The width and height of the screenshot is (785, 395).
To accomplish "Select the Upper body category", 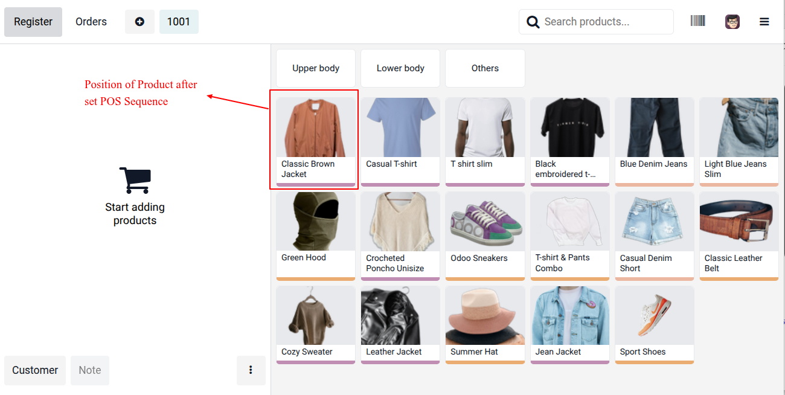I will pyautogui.click(x=315, y=68).
